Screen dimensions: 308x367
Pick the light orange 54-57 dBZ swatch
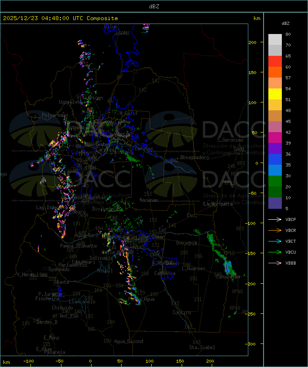coord(275,83)
